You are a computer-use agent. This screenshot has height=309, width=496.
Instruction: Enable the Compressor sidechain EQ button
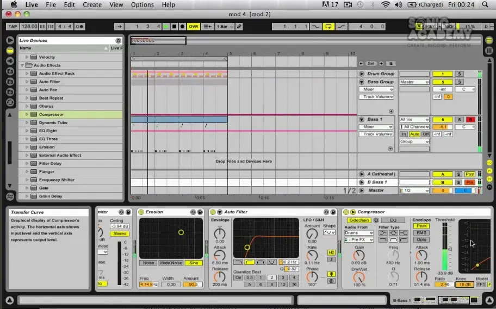tap(393, 220)
